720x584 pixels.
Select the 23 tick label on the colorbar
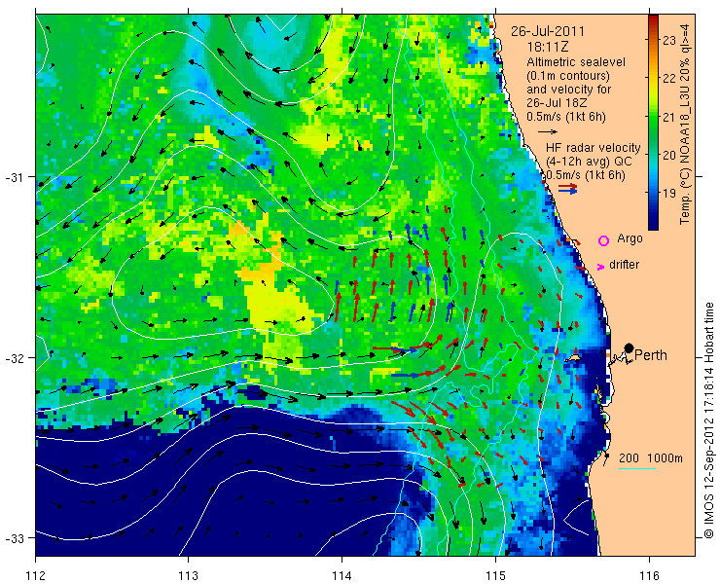[x=669, y=41]
